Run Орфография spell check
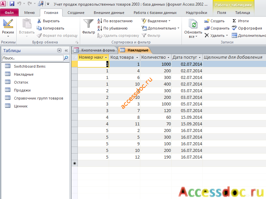 247,28
